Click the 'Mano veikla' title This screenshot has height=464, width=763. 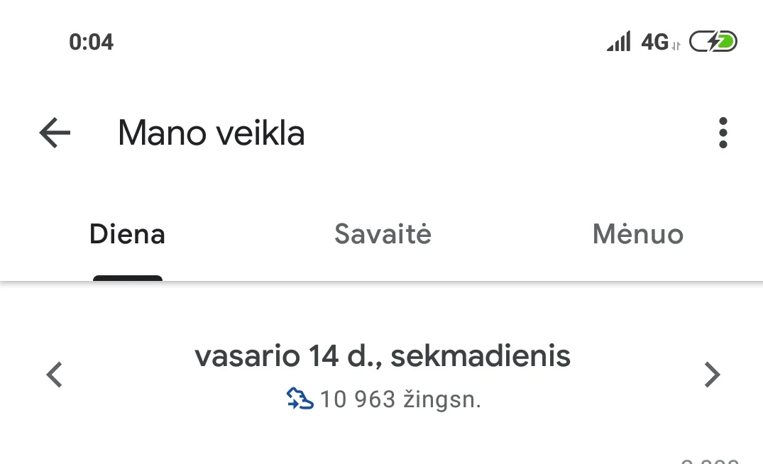click(211, 133)
